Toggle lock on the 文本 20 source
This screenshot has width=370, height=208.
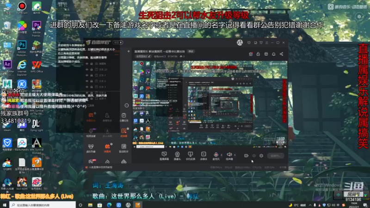(92, 70)
